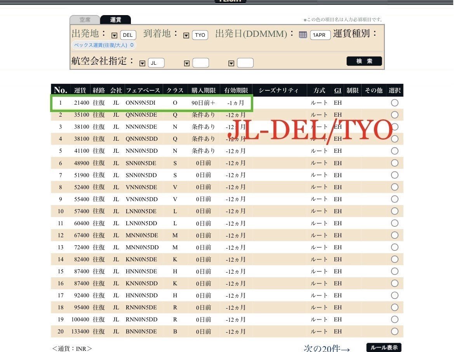Open airline dropdown arrow beside JL field

click(x=142, y=63)
